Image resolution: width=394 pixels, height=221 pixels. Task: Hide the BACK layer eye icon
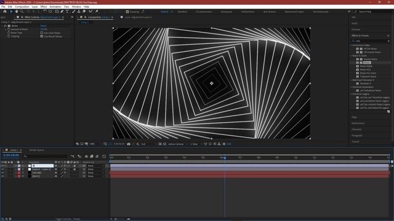[2, 176]
